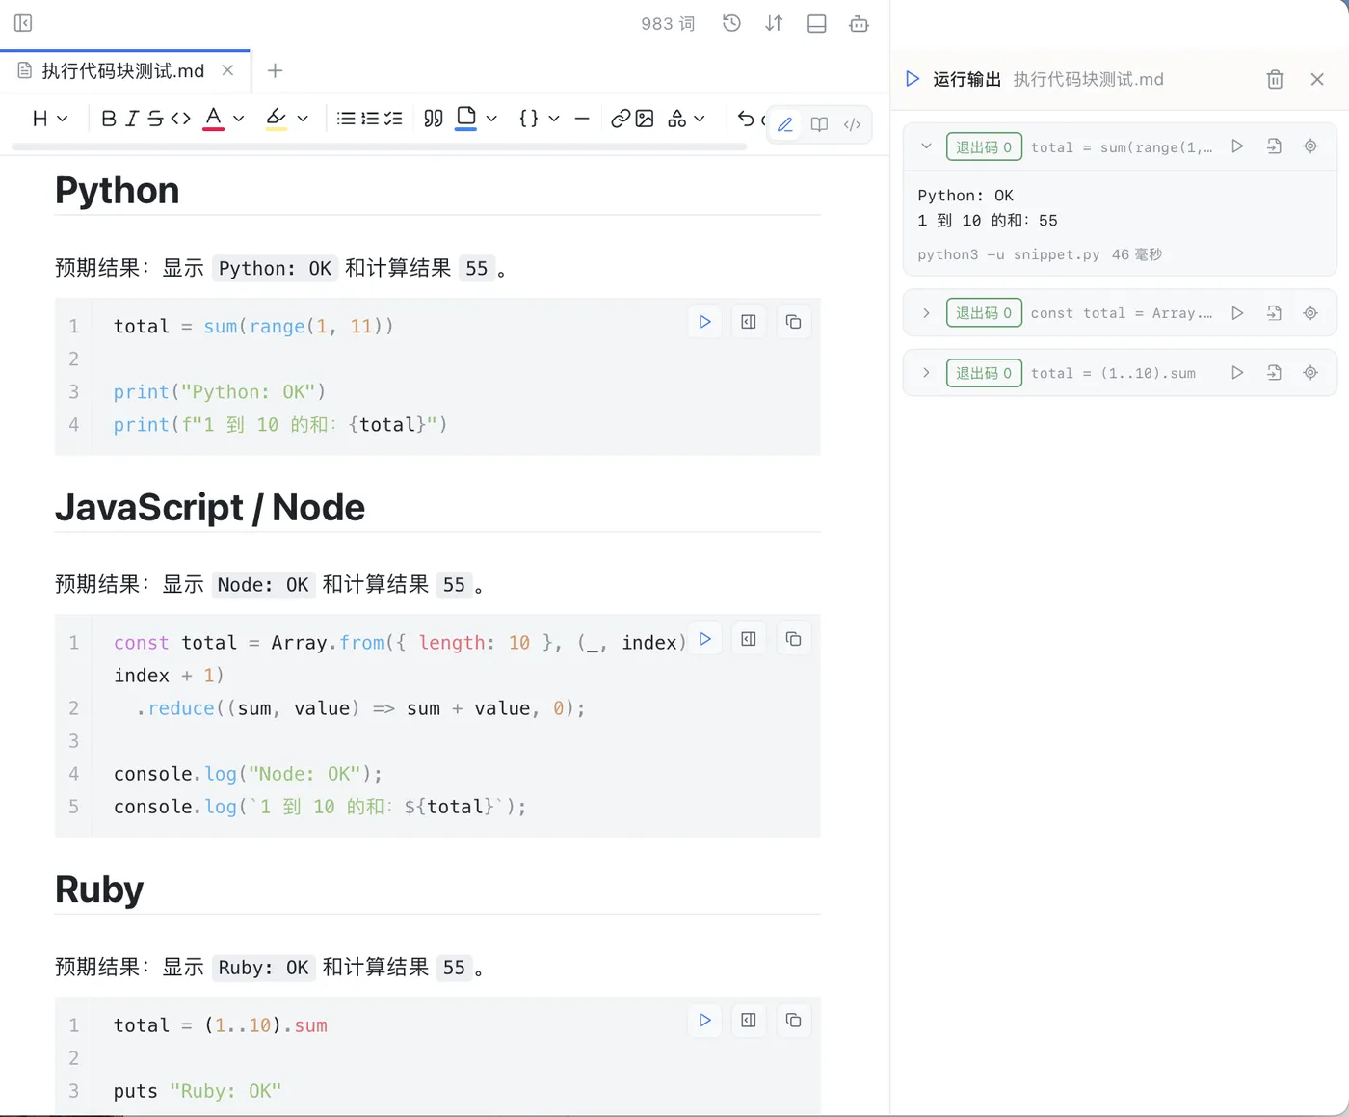Insert an image
The image size is (1349, 1117).
pyautogui.click(x=645, y=119)
